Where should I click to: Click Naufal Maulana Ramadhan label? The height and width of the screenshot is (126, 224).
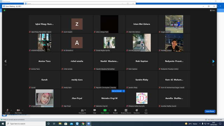coord(105,69)
